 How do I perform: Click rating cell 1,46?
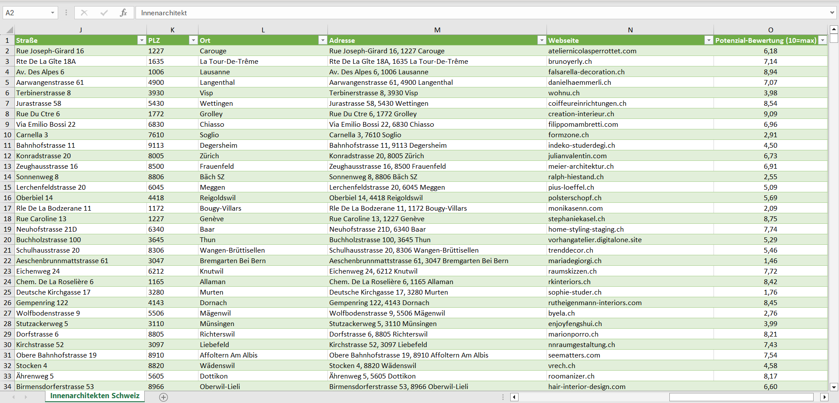771,261
